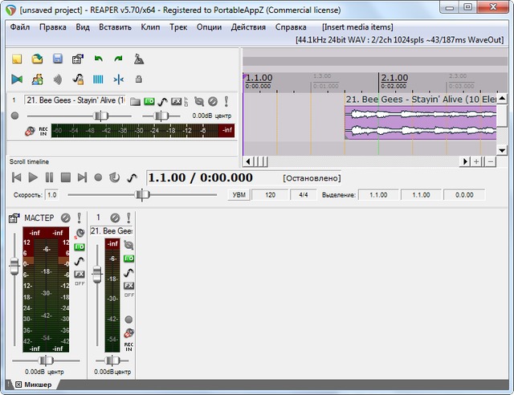Image resolution: width=514 pixels, height=395 pixels.
Task: Mute the master track in mixer
Action: 65,218
